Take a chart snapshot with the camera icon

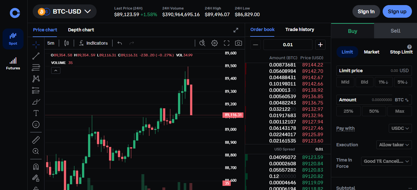[x=238, y=43]
